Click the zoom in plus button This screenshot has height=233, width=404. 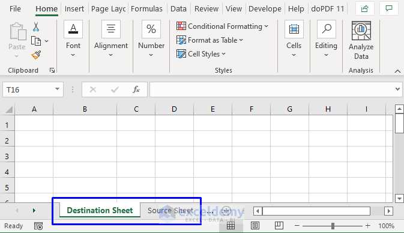[x=367, y=226]
